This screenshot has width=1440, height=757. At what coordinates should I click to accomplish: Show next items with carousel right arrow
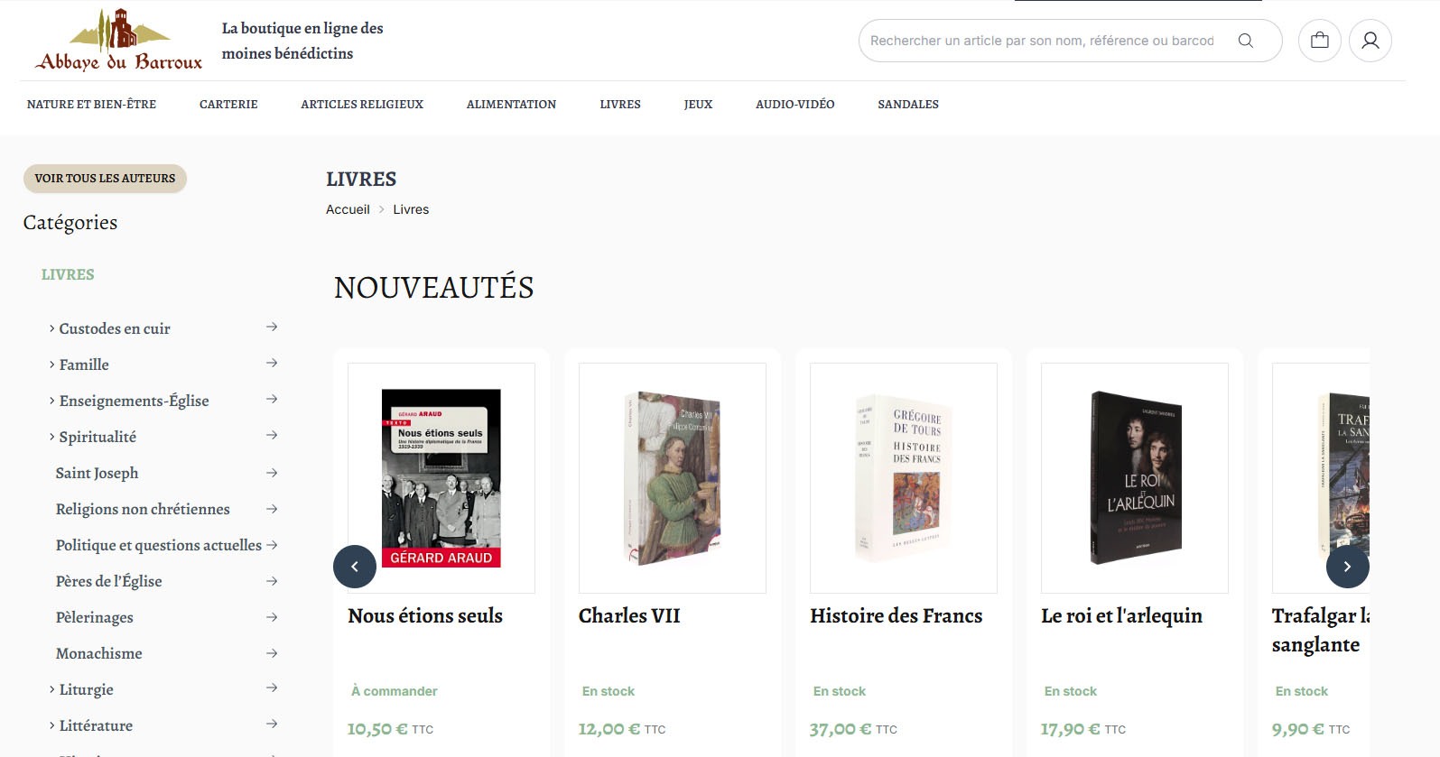point(1347,567)
